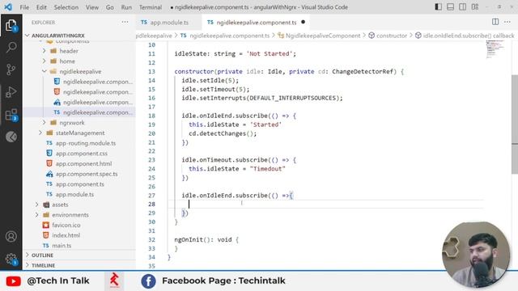Toggle panel layout icon in title bar

(450, 7)
